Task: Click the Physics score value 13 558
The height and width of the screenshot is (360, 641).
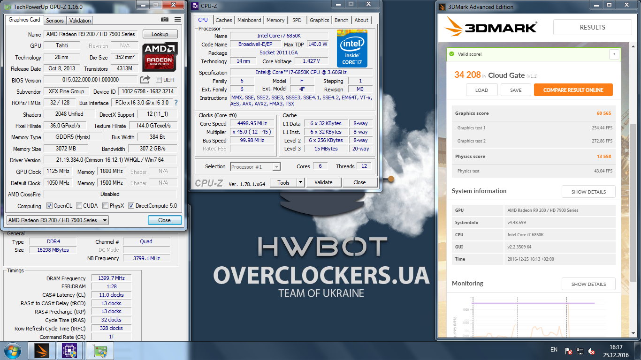Action: coord(604,157)
